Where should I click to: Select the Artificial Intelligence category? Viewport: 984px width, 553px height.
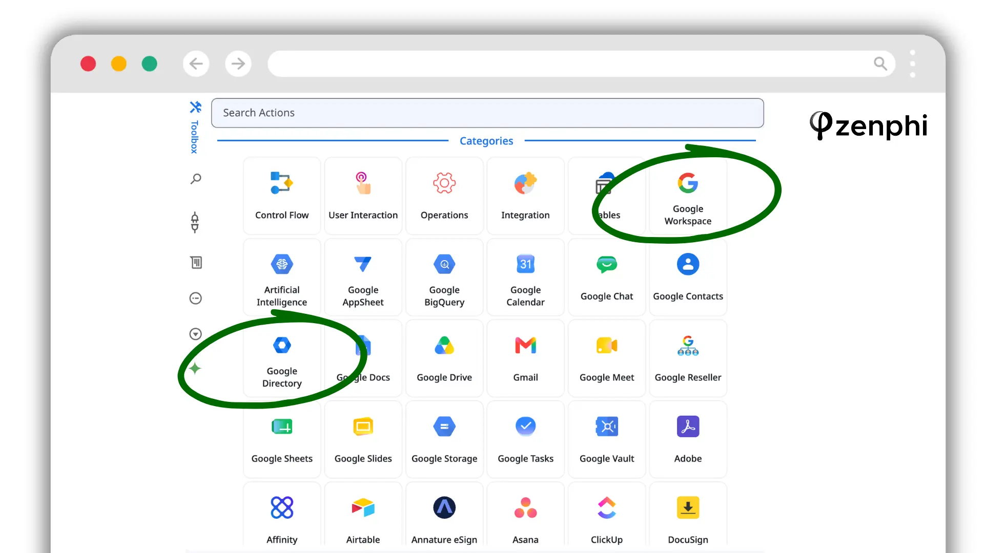tap(282, 277)
